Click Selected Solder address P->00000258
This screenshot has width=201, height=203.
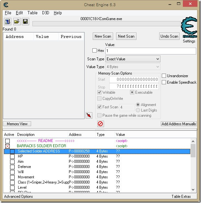(79, 151)
